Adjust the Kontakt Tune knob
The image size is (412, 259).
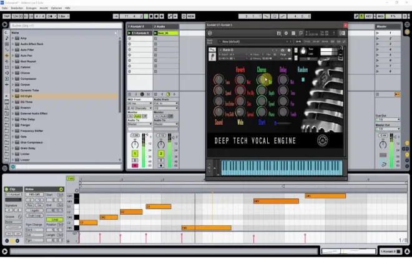point(303,51)
